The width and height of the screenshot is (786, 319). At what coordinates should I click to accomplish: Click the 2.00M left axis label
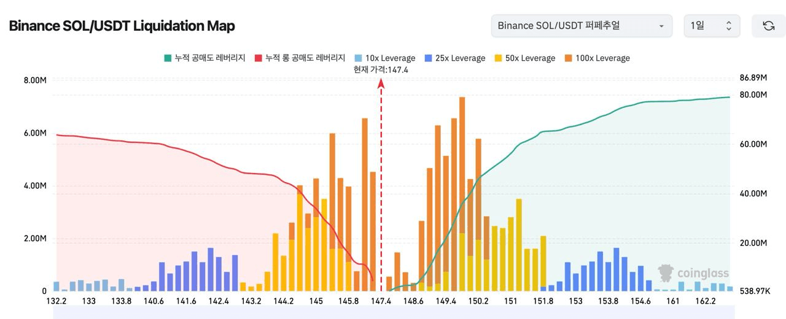[x=35, y=239]
